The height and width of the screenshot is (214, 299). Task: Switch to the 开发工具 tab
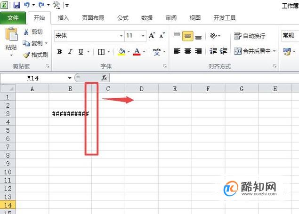225,18
